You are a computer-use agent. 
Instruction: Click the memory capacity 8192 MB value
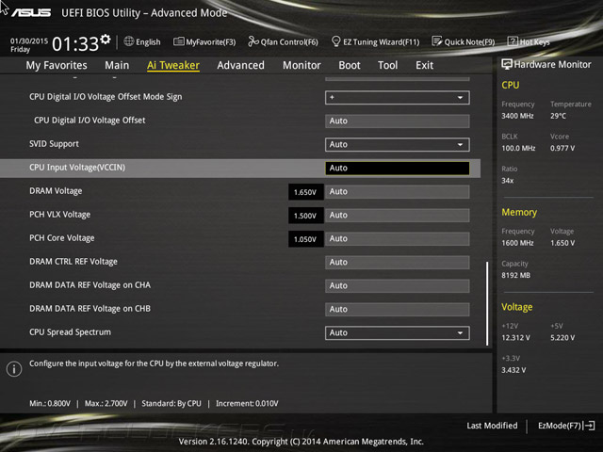click(x=515, y=275)
